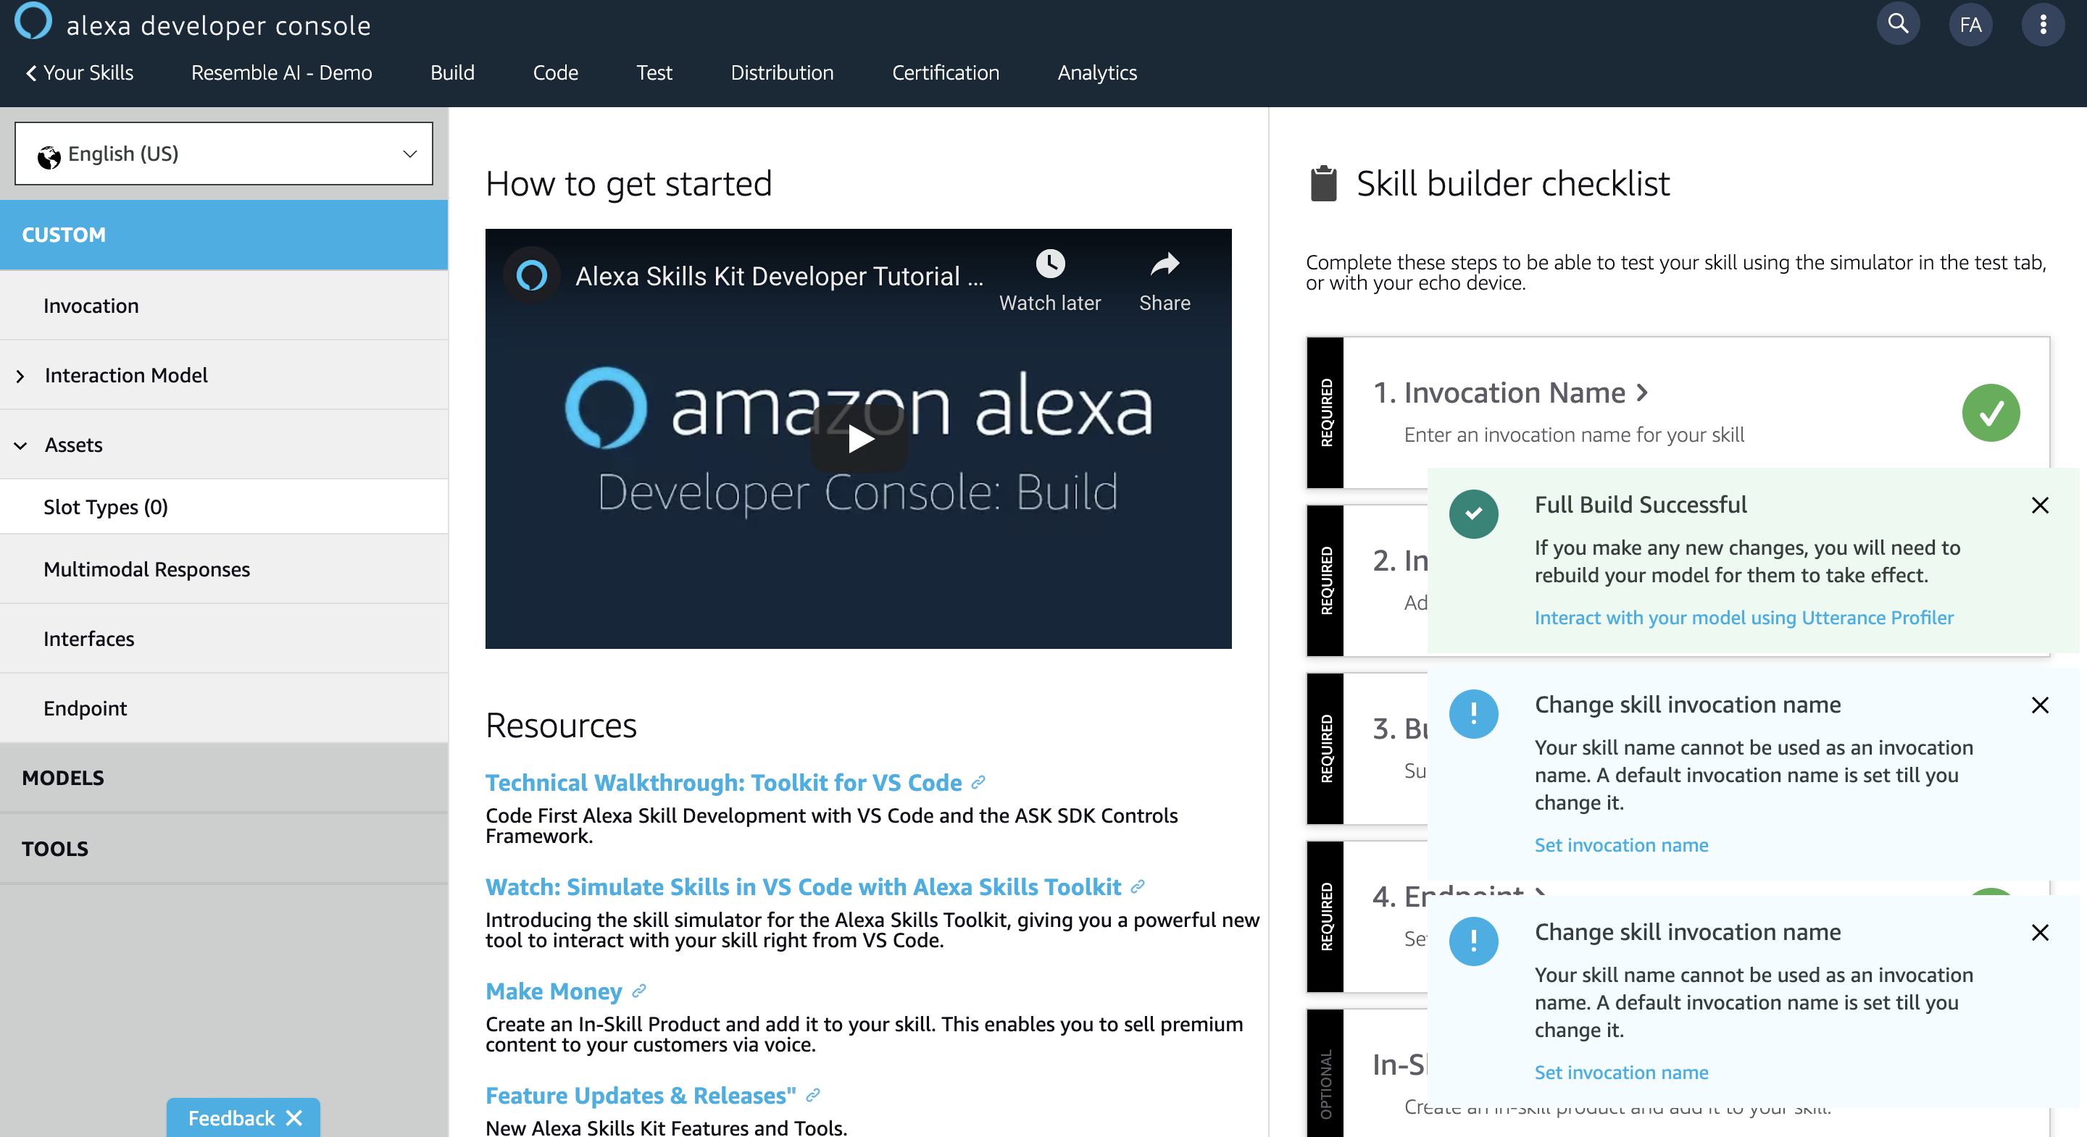This screenshot has width=2087, height=1137.
Task: Open Invocation in the sidebar
Action: point(224,306)
